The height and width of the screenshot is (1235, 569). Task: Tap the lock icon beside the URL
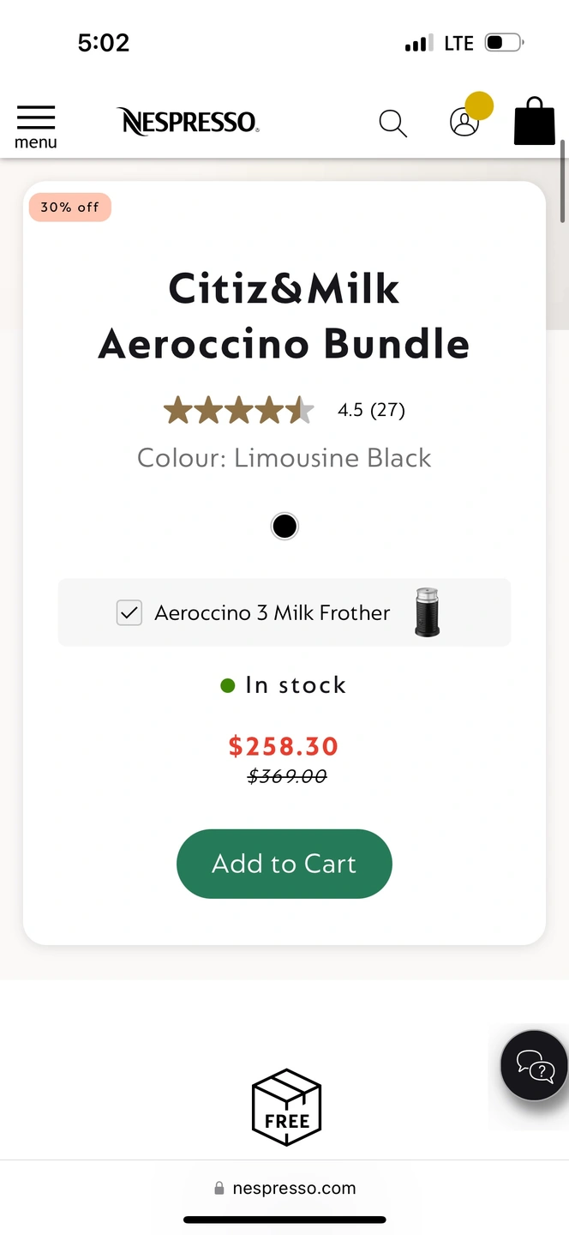click(219, 1188)
